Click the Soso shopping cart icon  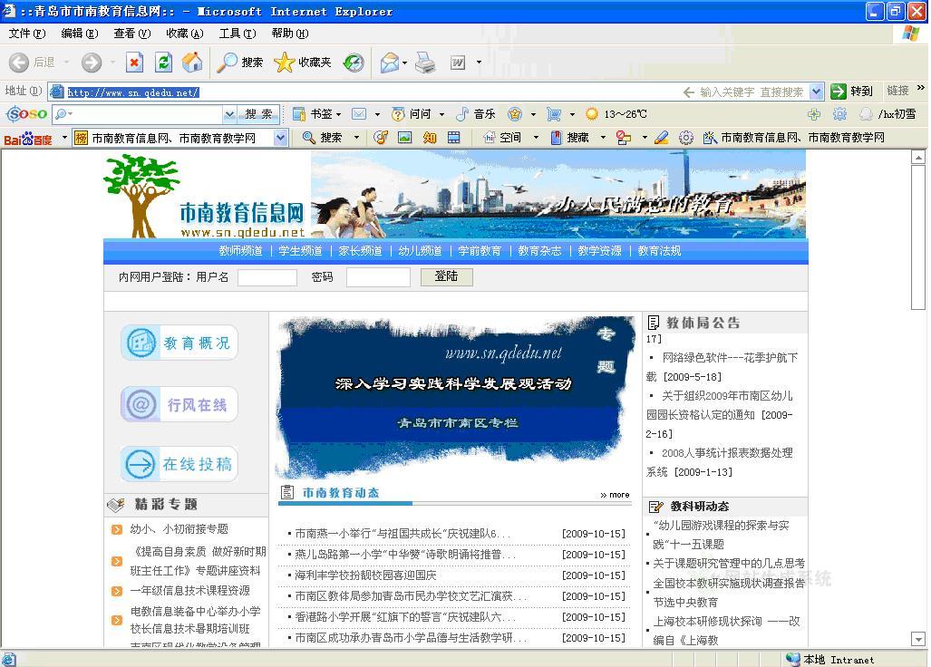click(x=554, y=114)
